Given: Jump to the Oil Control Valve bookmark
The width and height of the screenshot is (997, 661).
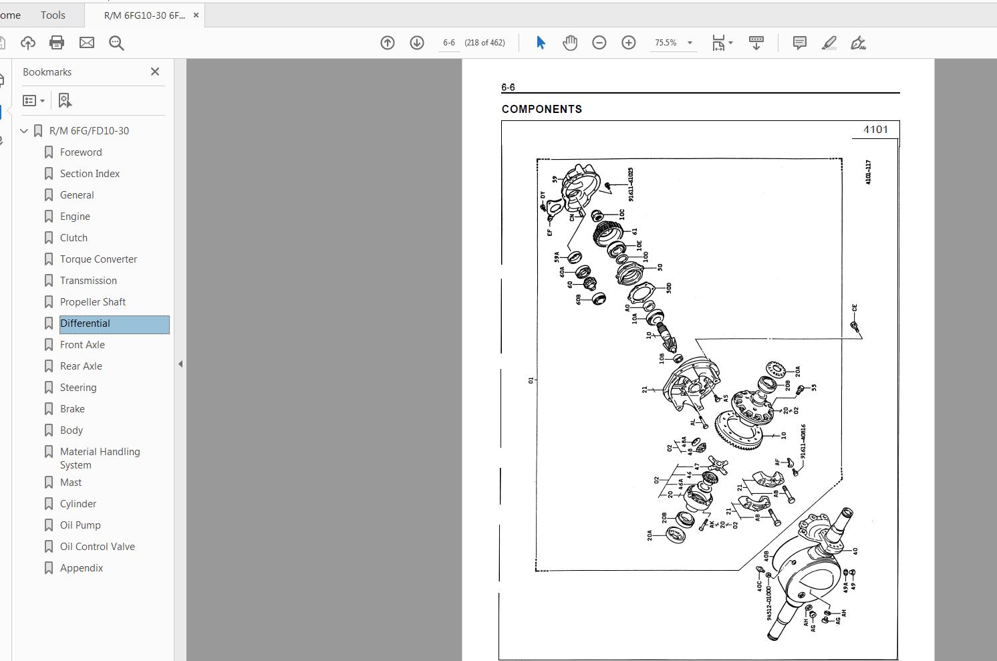Looking at the screenshot, I should [x=98, y=547].
